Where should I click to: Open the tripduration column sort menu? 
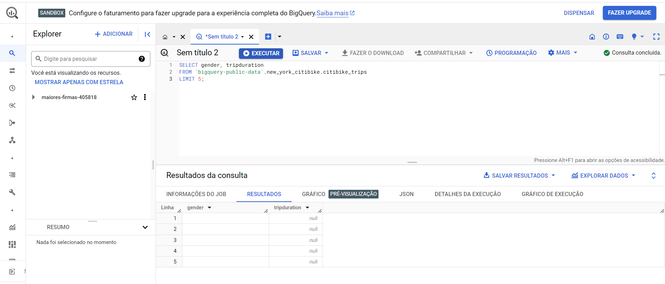(x=307, y=208)
